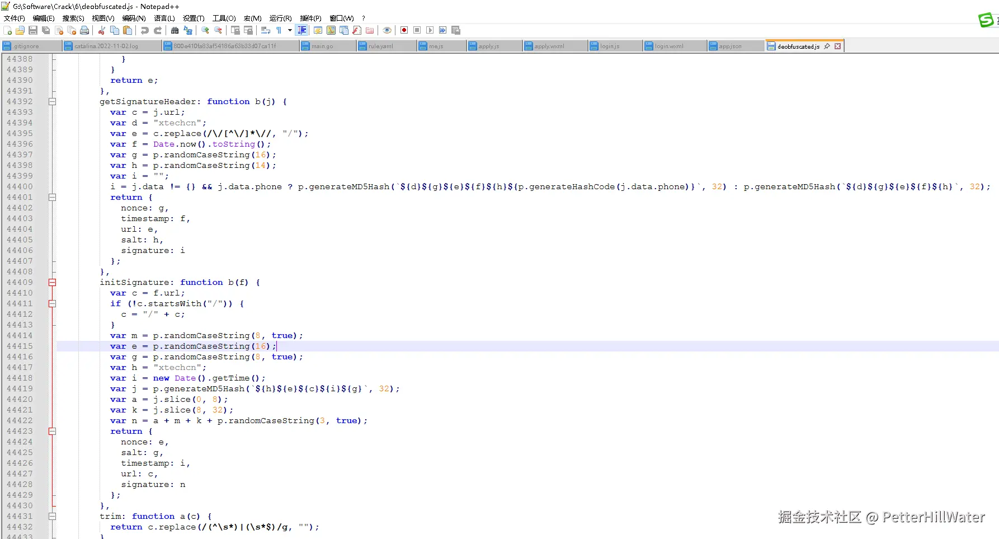Switch to the app.json tab
This screenshot has width=999, height=539.
coord(736,46)
